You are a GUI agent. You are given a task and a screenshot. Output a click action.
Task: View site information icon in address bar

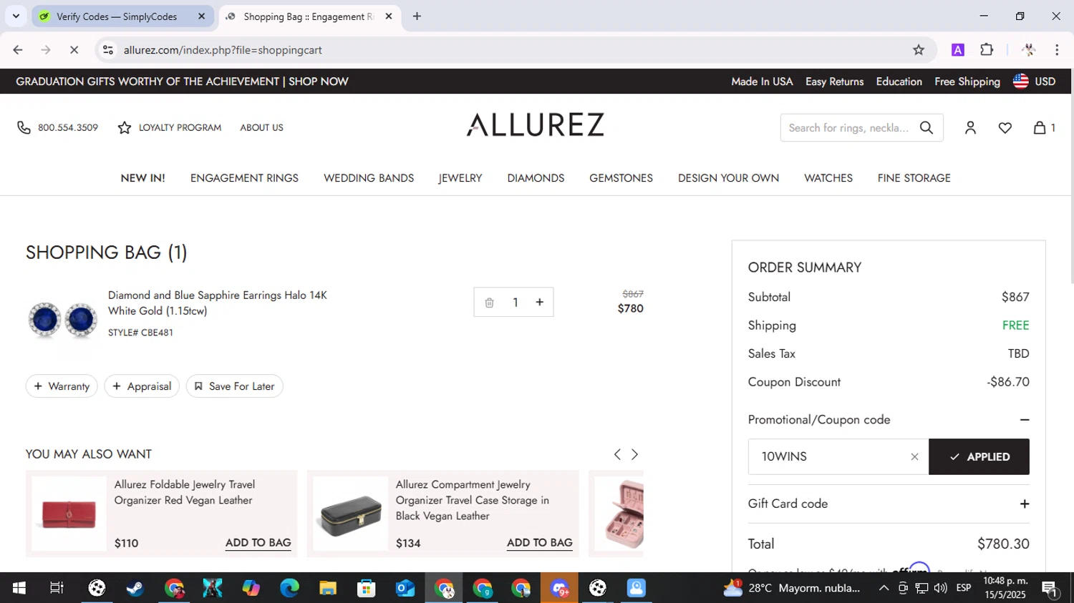click(x=108, y=49)
